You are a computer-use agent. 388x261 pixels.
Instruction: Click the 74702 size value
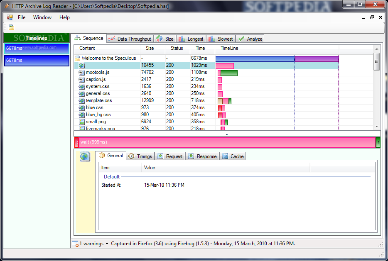pyautogui.click(x=147, y=72)
